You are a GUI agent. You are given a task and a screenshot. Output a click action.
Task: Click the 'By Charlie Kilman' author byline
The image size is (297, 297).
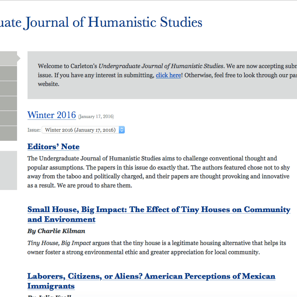(56, 231)
